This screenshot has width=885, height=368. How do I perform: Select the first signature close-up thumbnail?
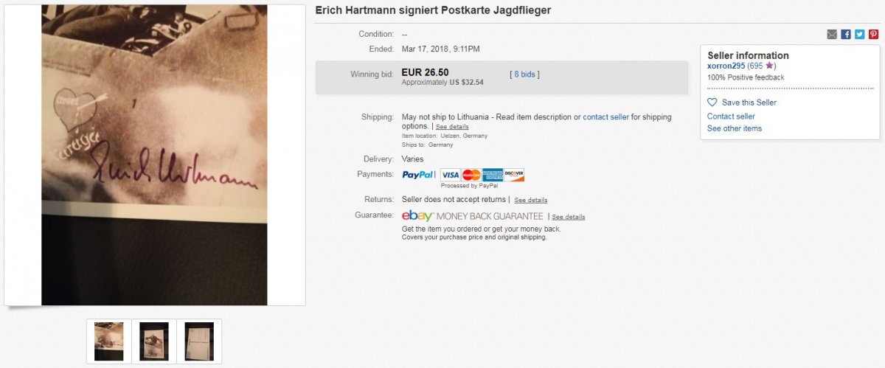click(x=109, y=341)
